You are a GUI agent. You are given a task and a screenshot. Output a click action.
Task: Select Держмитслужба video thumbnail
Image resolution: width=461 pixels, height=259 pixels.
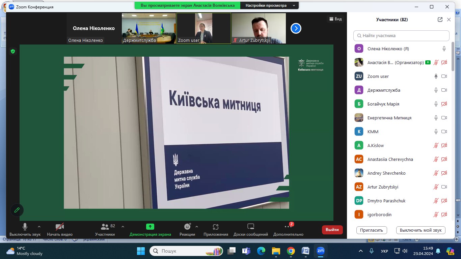(149, 28)
